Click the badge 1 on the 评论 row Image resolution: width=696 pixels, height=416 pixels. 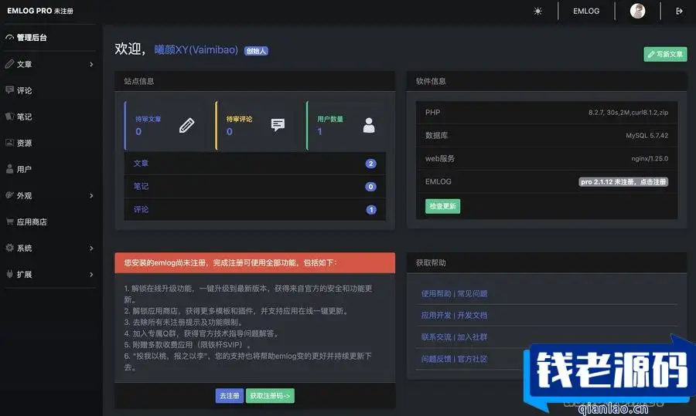click(371, 210)
